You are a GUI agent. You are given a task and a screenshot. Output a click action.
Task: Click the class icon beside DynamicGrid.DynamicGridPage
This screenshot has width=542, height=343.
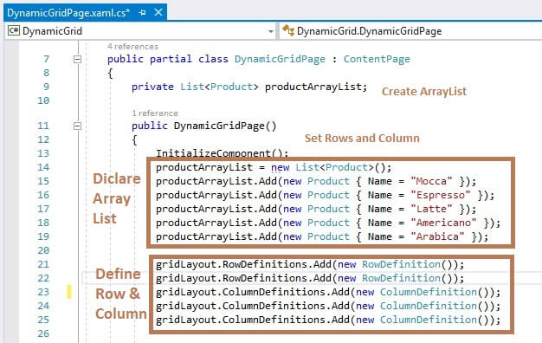(x=288, y=31)
